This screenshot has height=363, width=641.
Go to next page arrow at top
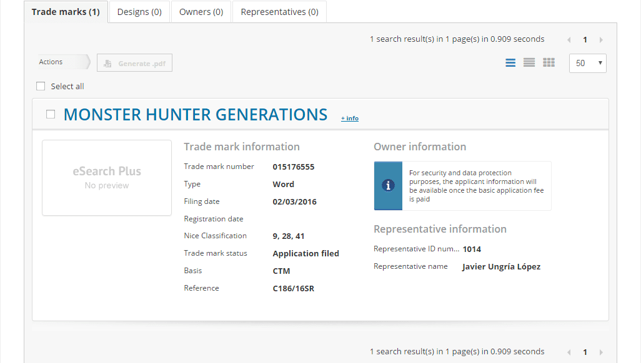[x=601, y=40]
